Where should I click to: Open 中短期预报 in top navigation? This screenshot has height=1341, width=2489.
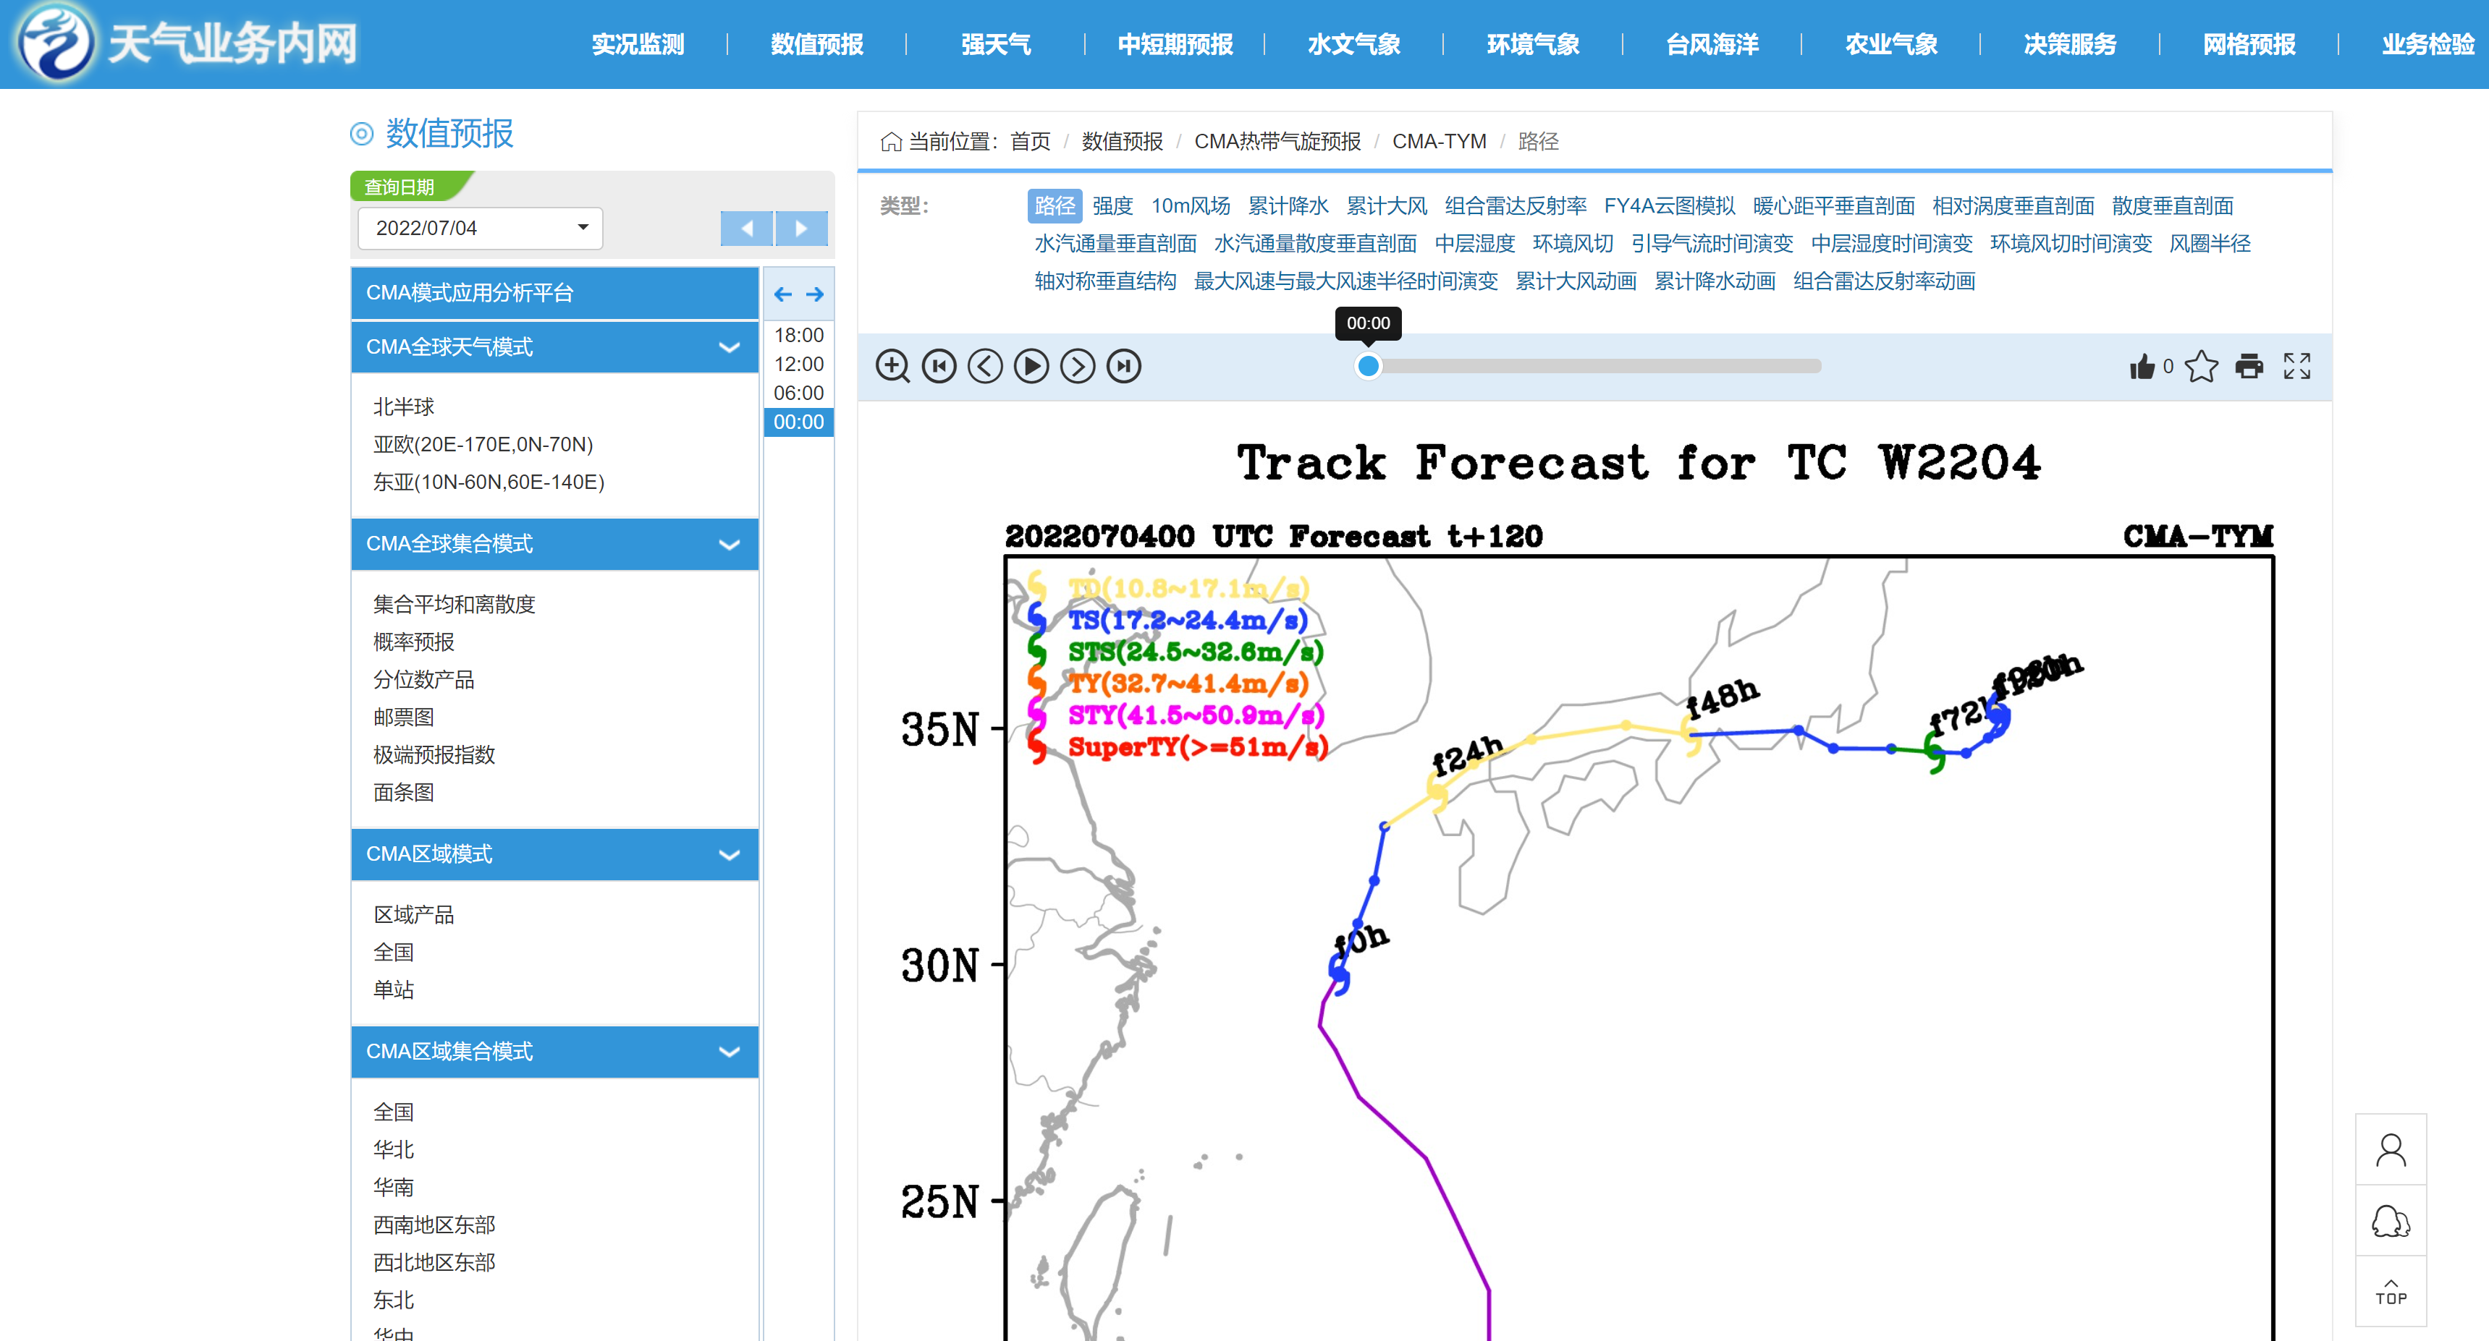coord(1175,44)
